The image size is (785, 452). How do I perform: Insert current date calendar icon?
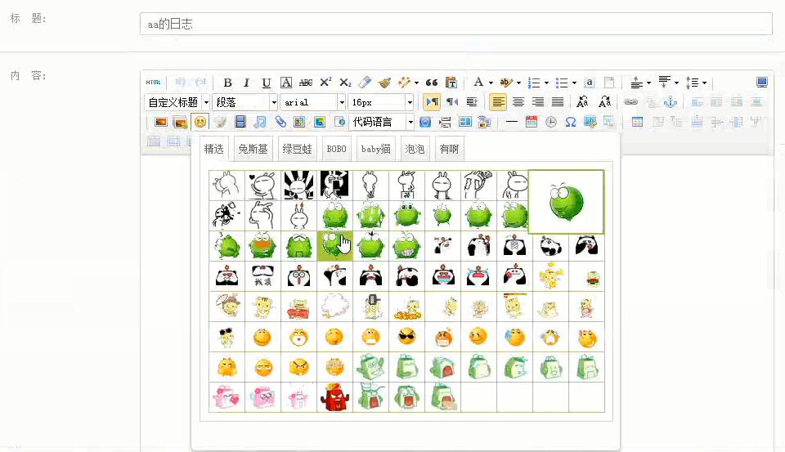[532, 122]
